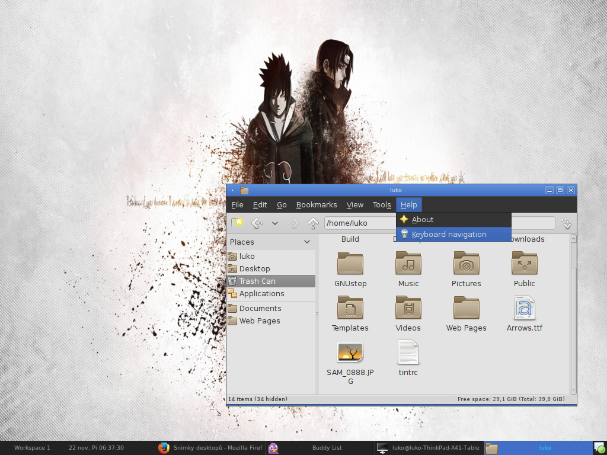
Task: Open the Edit menu
Action: pyautogui.click(x=260, y=204)
